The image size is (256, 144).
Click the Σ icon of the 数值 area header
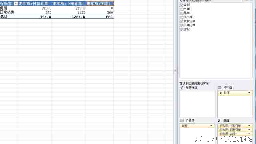(219, 120)
